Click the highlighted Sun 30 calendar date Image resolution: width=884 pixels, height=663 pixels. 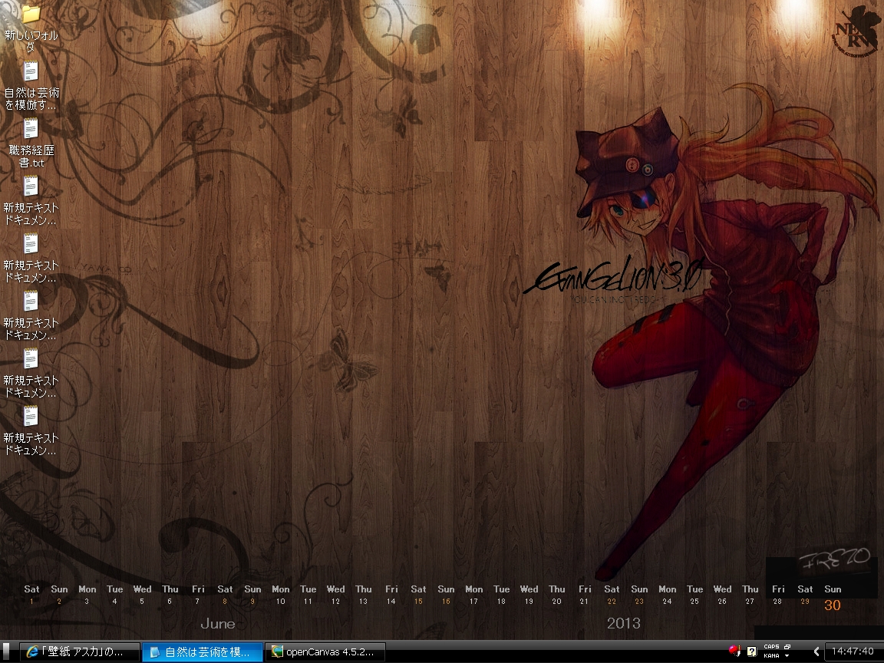pyautogui.click(x=833, y=605)
